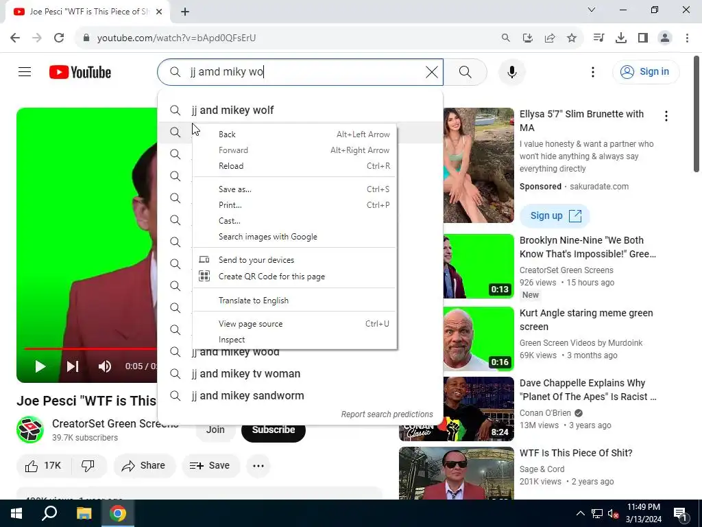
Task: Go back using browser back arrow
Action: click(x=15, y=38)
